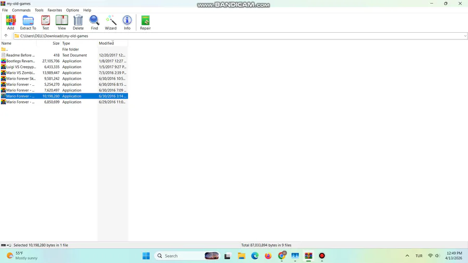
Task: Open the Tools menu
Action: (39, 10)
